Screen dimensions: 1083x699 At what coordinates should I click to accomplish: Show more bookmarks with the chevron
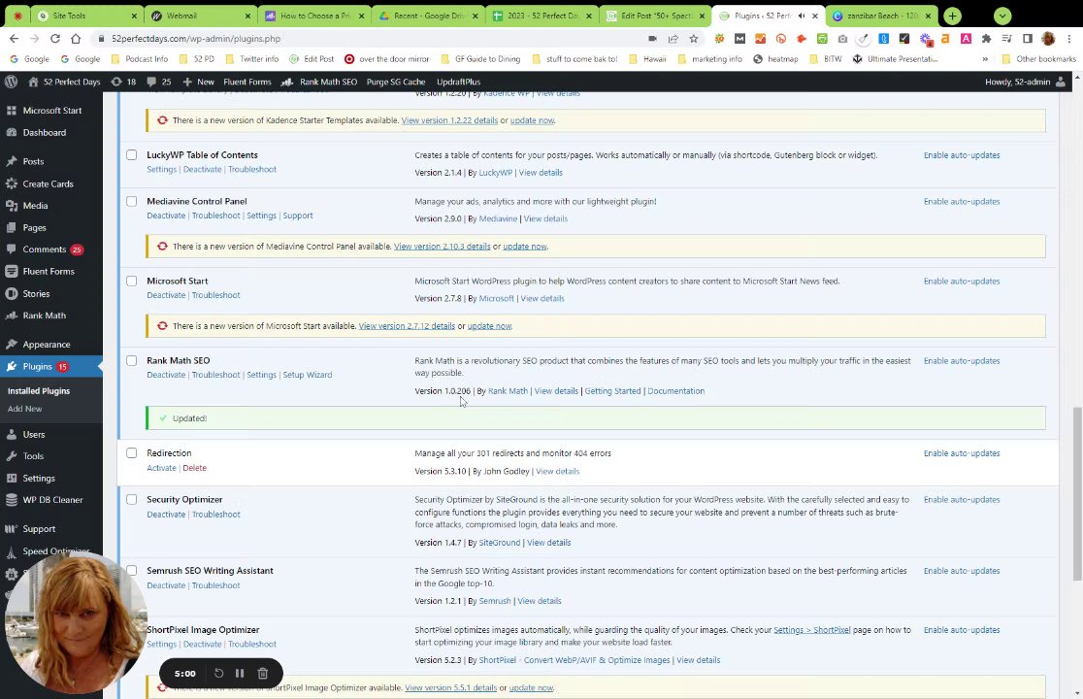(x=985, y=59)
